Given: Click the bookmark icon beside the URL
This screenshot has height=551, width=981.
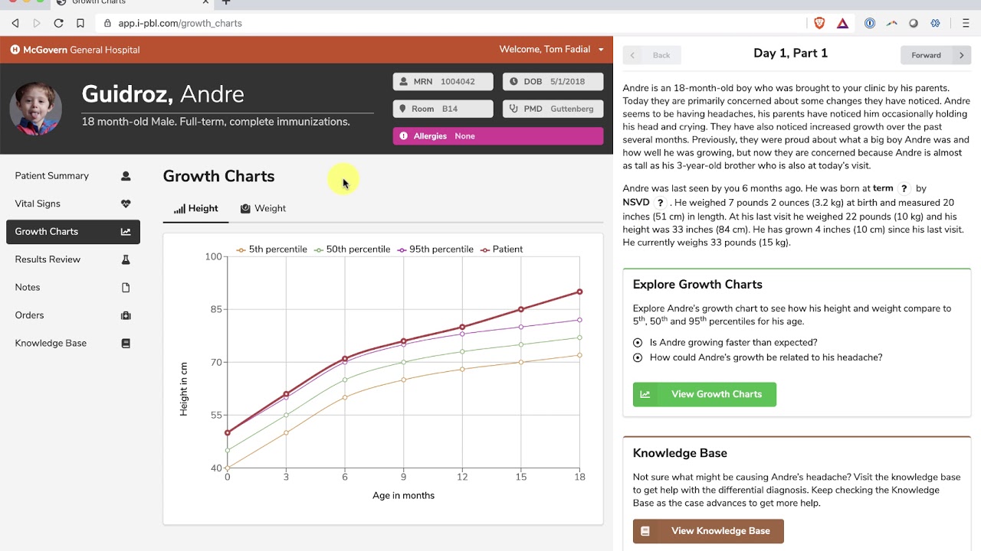Looking at the screenshot, I should [x=80, y=23].
